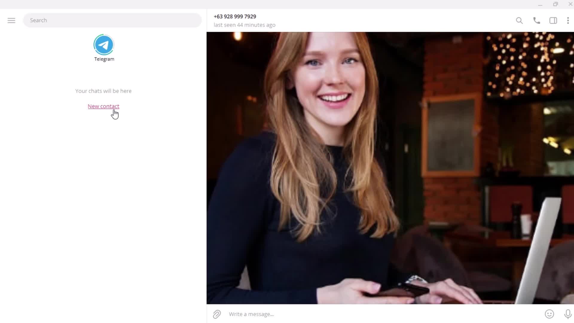Click the Telegram logo icon
The height and width of the screenshot is (323, 574).
pos(103,44)
